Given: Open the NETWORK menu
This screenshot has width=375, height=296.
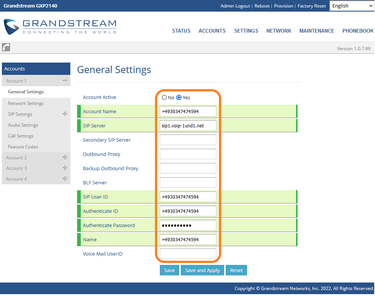Looking at the screenshot, I should coord(279,31).
